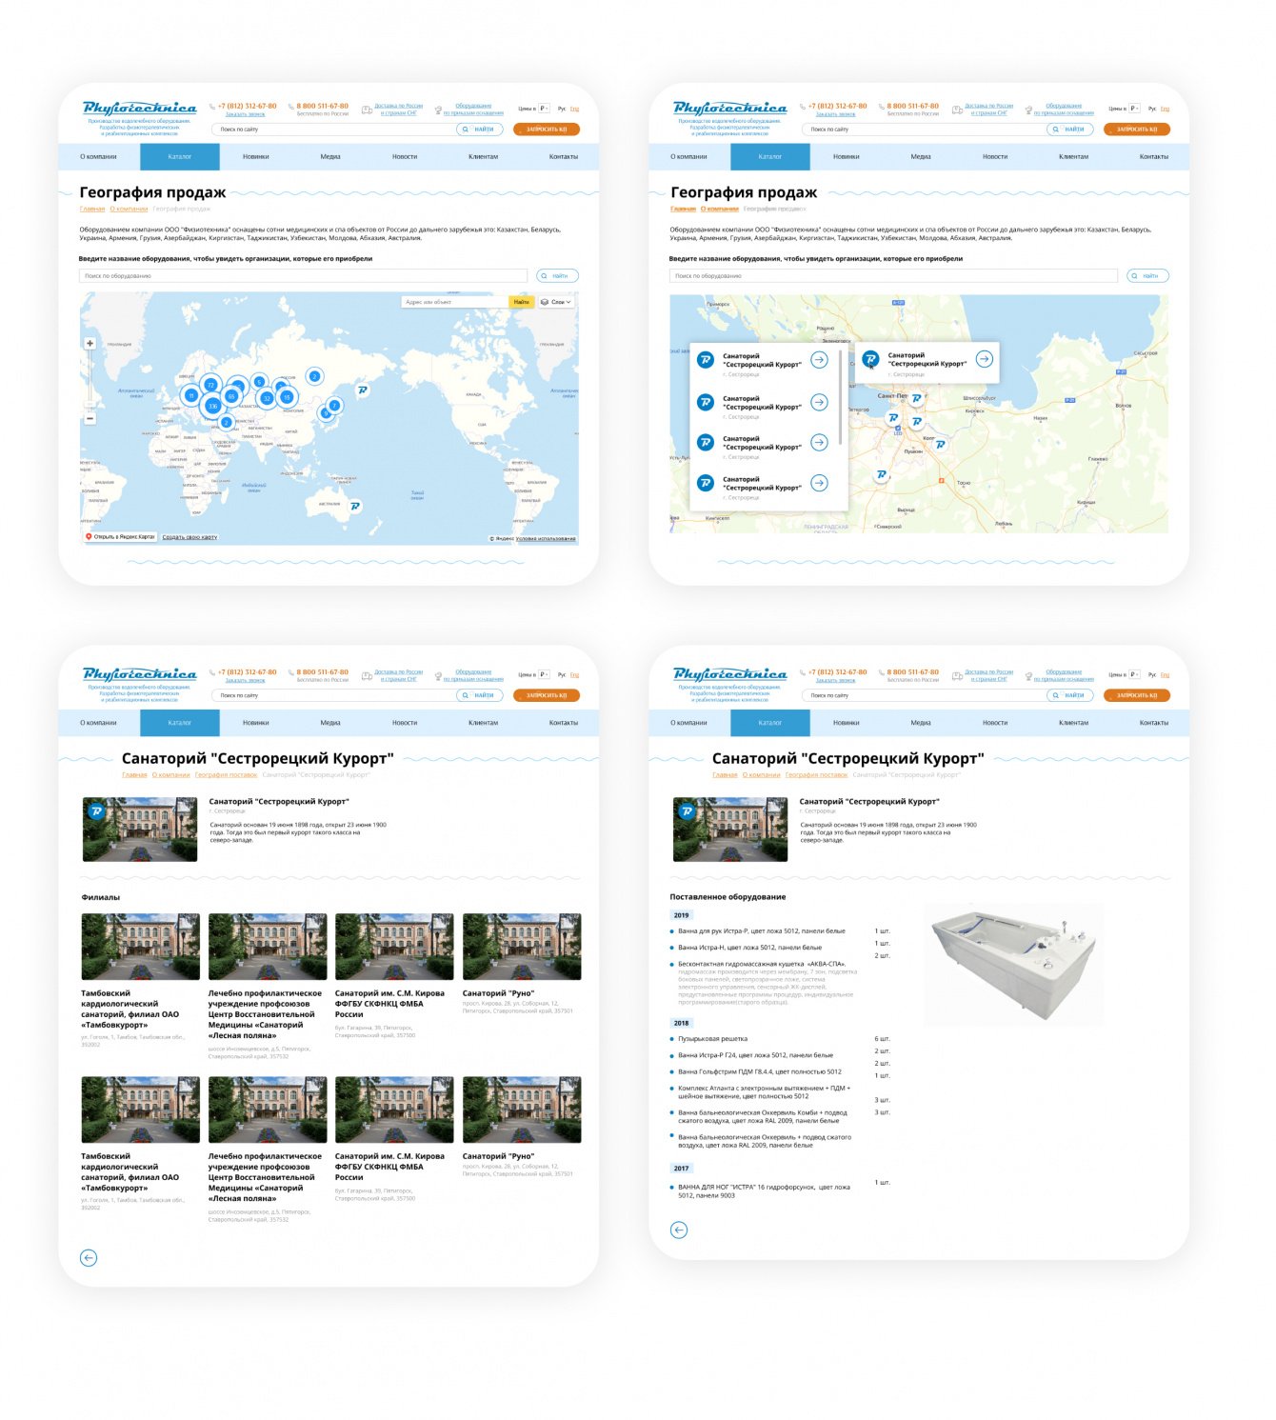1276x1420 pixels.
Task: Open the 65 cluster on the world map
Action: coord(231,396)
